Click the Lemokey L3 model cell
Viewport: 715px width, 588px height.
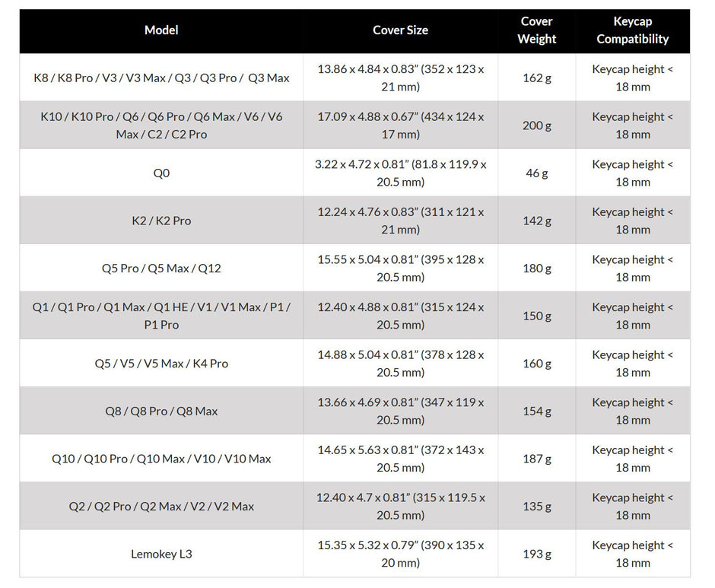161,554
